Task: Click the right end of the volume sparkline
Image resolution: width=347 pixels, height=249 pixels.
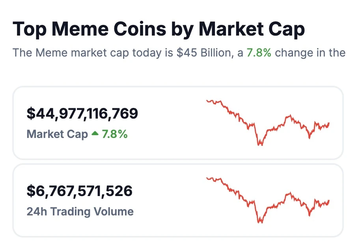Action: tap(328, 201)
